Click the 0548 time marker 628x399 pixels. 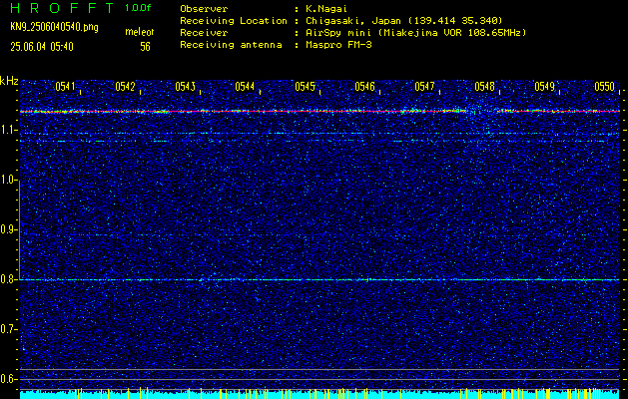[x=484, y=87]
